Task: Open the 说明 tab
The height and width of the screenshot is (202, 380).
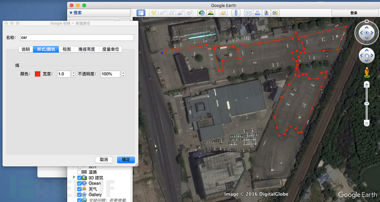Action: (x=26, y=49)
